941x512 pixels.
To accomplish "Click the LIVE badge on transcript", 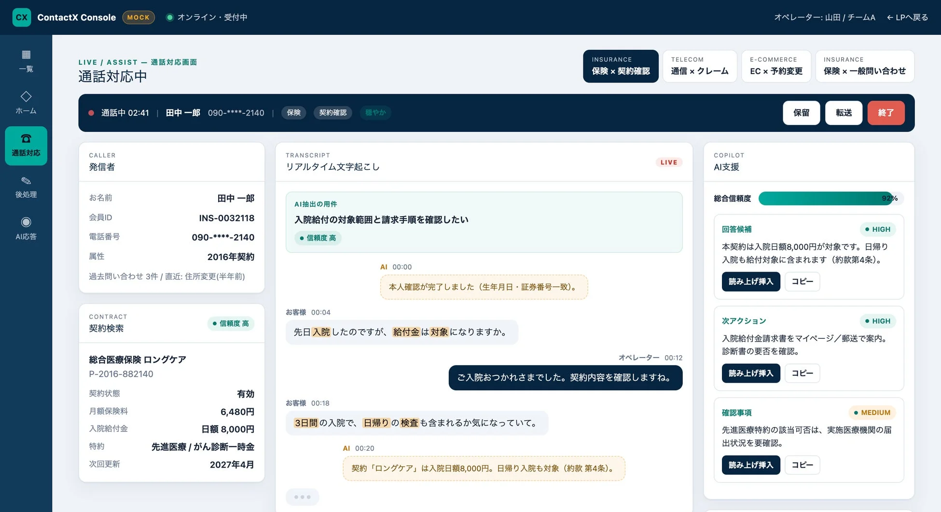I will (x=669, y=163).
